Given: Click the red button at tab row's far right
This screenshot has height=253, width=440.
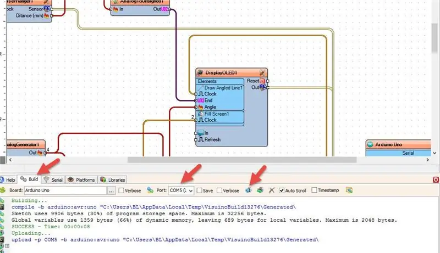Looking at the screenshot, I should click(436, 179).
